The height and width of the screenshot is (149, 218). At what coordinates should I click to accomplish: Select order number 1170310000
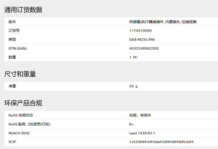pos(141,30)
